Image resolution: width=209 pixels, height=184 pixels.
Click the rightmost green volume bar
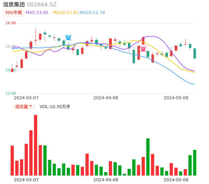195,162
